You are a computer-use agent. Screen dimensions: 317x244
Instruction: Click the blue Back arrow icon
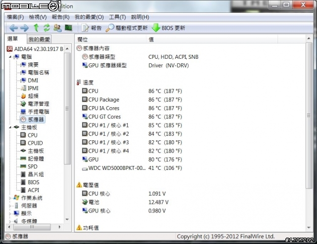(x=13, y=28)
